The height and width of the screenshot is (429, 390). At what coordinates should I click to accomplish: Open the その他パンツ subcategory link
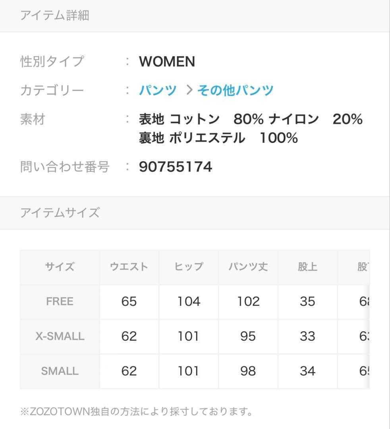pyautogui.click(x=235, y=91)
